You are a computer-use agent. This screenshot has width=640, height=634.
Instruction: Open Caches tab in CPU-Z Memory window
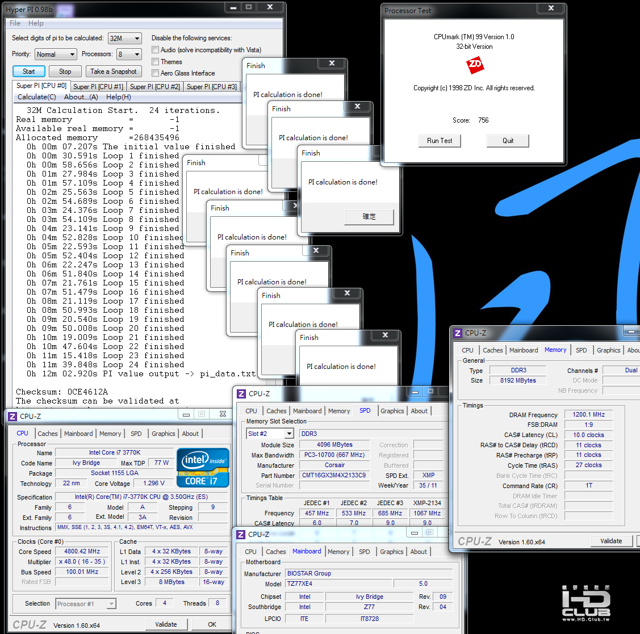(493, 350)
